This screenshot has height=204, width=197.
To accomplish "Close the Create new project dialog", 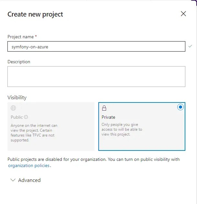I will tap(183, 14).
